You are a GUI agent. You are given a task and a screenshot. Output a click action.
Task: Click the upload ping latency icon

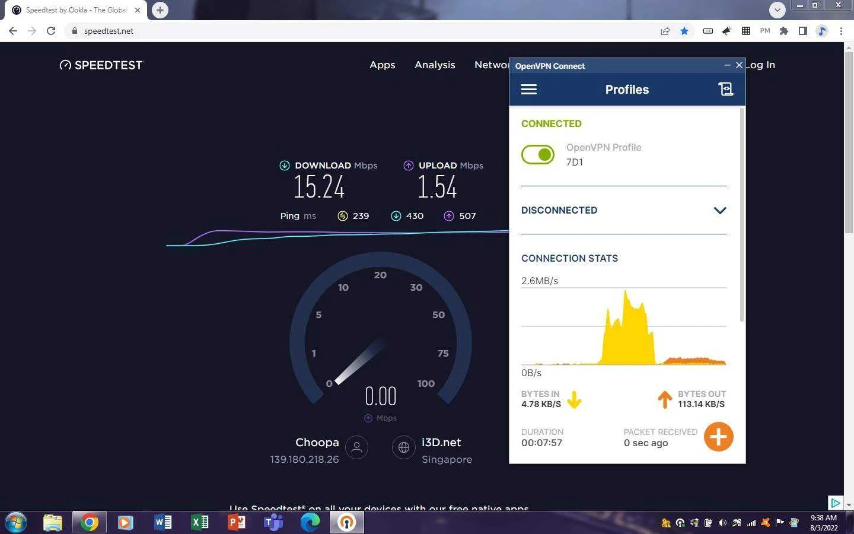point(449,216)
